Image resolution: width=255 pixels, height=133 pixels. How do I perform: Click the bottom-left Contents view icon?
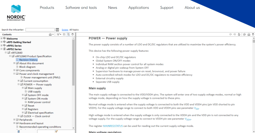point(19,132)
